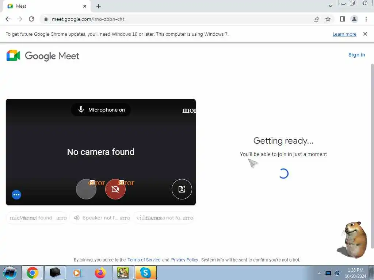Open the media player taskbar icon

[x=77, y=273]
